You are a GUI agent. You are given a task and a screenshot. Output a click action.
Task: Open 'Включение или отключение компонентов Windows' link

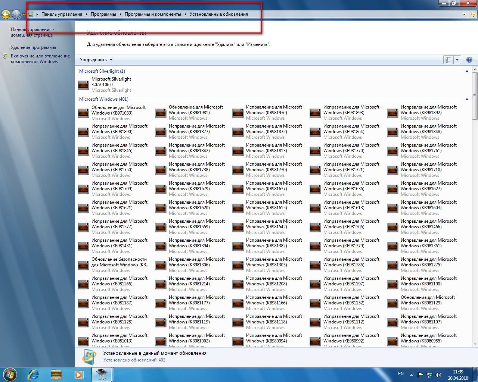click(40, 59)
